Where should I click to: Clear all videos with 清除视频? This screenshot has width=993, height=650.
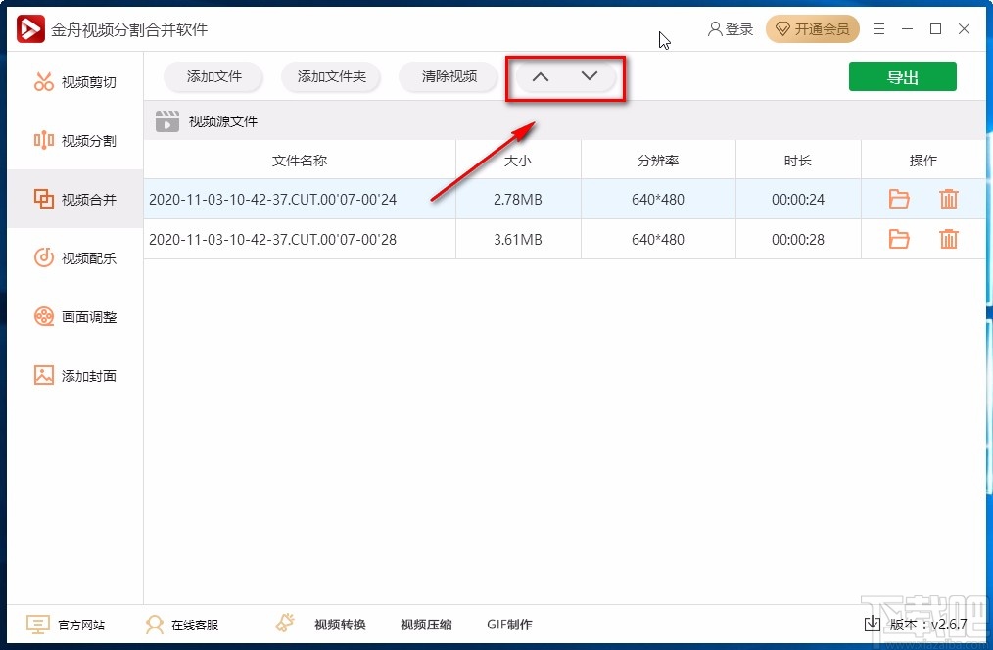tap(448, 76)
